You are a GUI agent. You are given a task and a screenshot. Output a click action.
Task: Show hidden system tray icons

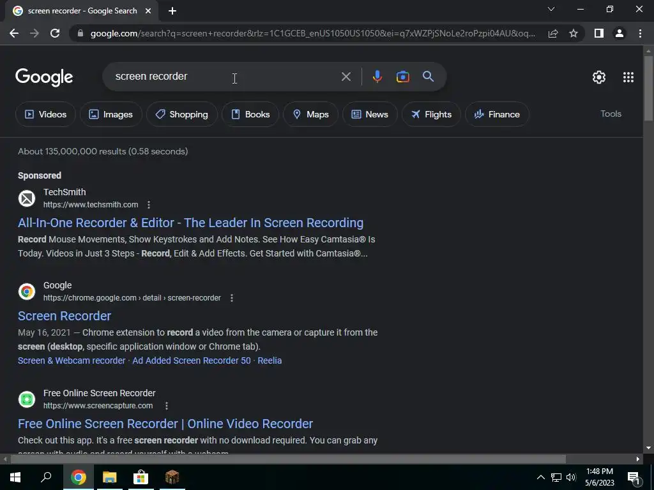click(x=540, y=477)
